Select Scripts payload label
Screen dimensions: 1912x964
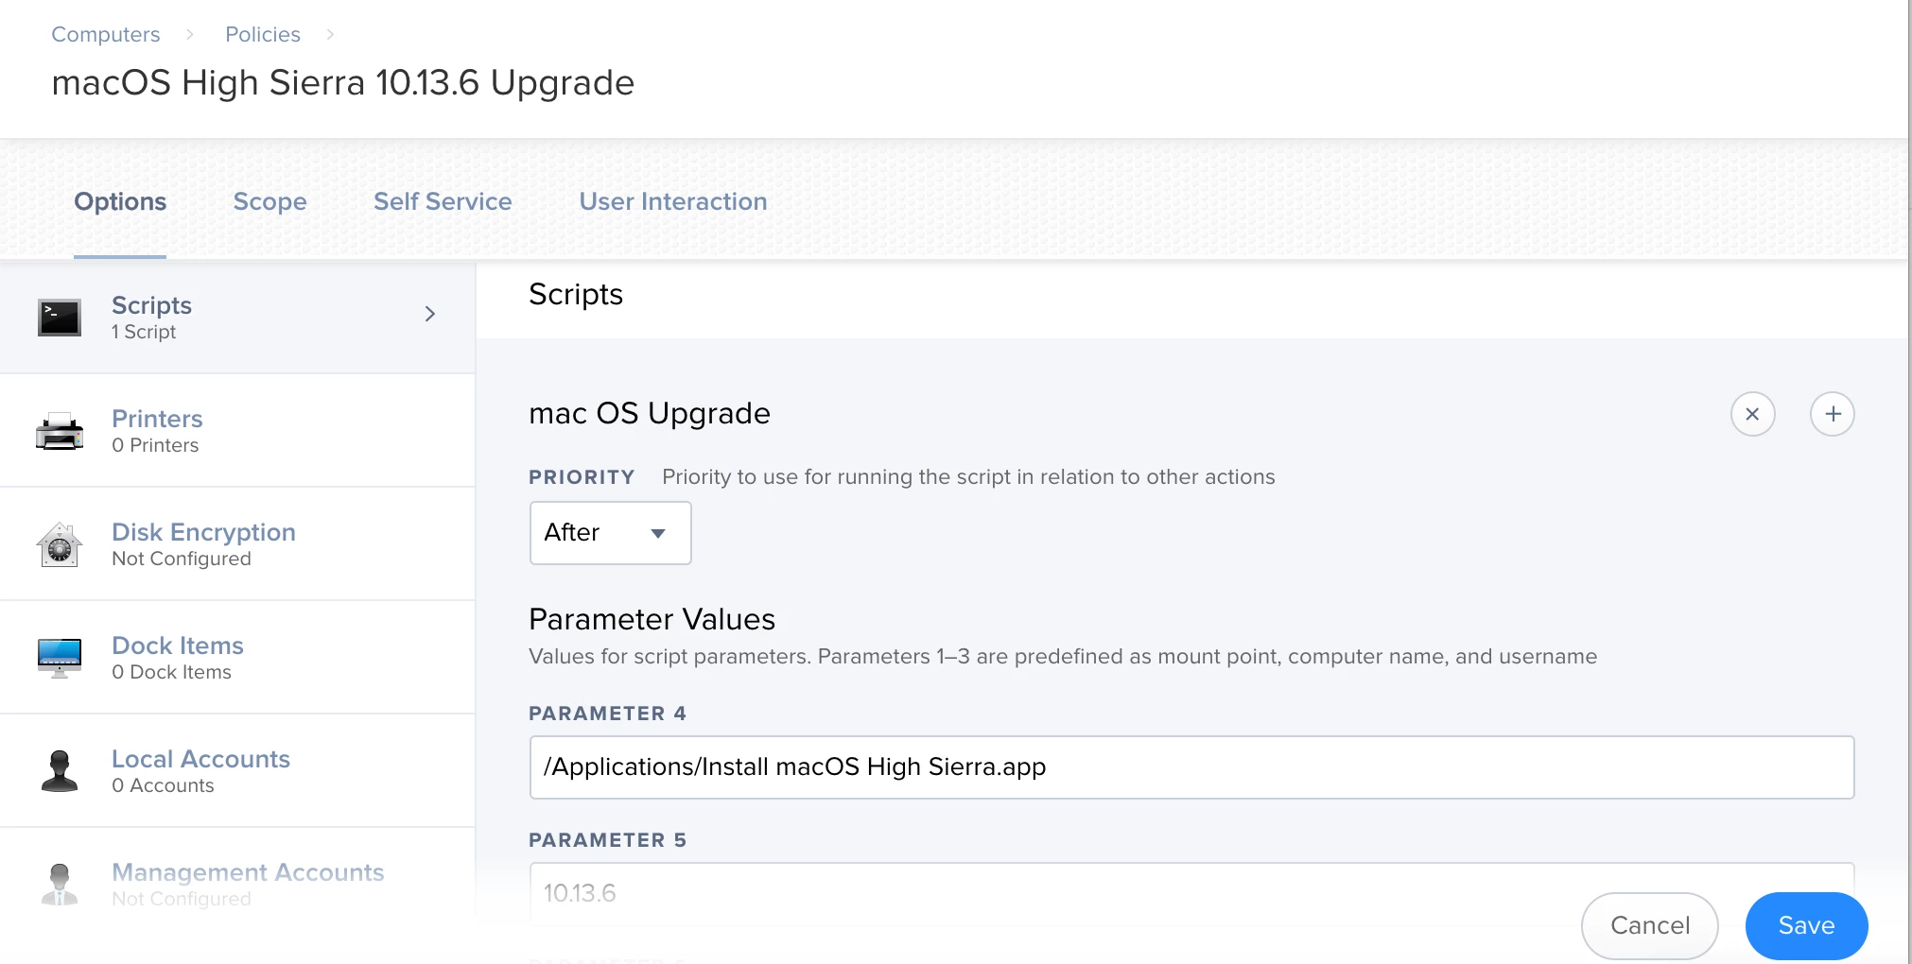click(151, 305)
